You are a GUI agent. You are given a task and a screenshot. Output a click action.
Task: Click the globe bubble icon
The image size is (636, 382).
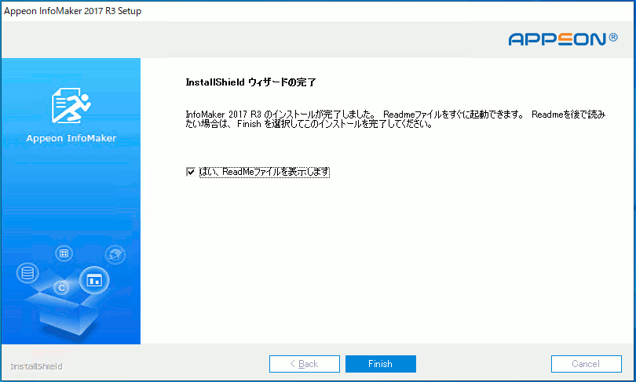coord(115,254)
